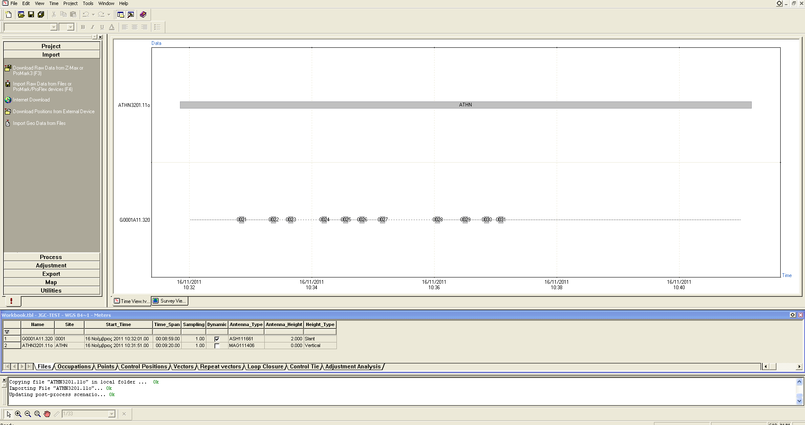805x425 pixels.
Task: Select occupation marker 0028 in the timeline
Action: (x=438, y=220)
